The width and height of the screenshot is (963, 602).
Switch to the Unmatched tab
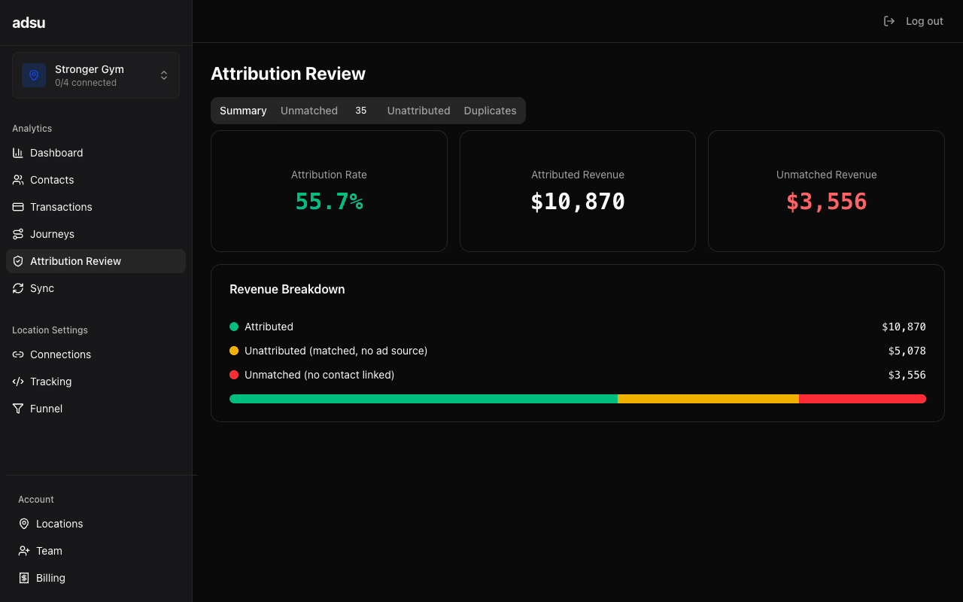[x=309, y=111]
